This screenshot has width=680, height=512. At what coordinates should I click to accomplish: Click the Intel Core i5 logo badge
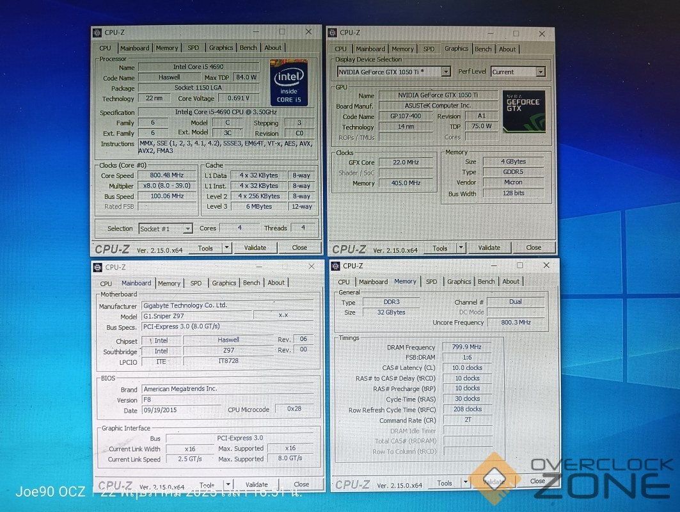(x=289, y=83)
